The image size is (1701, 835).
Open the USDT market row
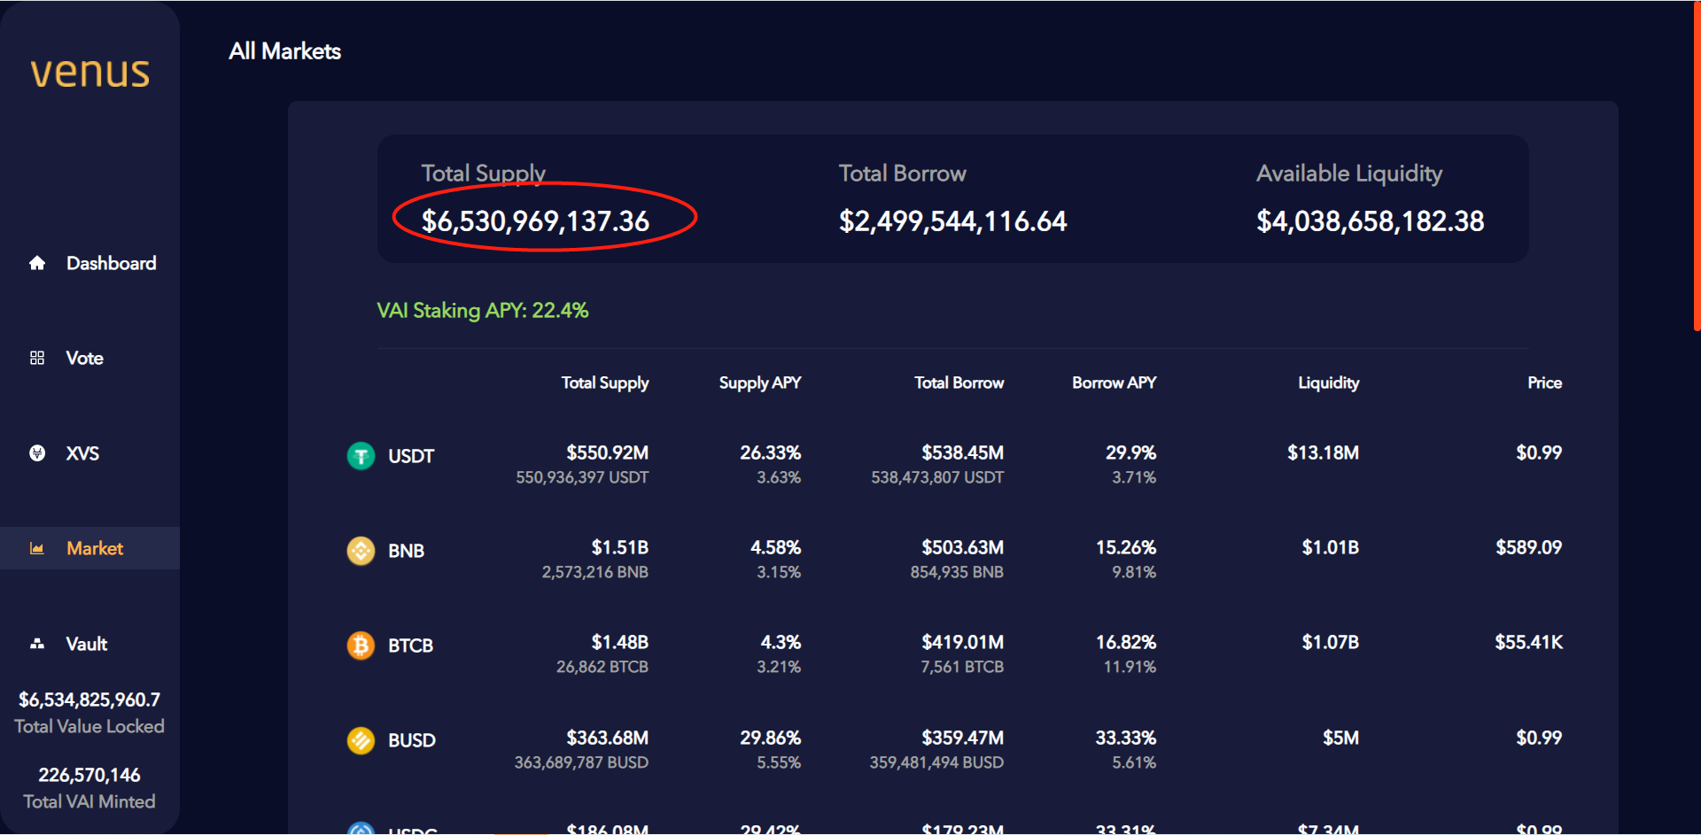411,456
